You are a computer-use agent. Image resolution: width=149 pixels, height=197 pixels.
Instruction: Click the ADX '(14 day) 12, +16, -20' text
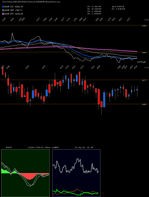[x=84, y=147]
